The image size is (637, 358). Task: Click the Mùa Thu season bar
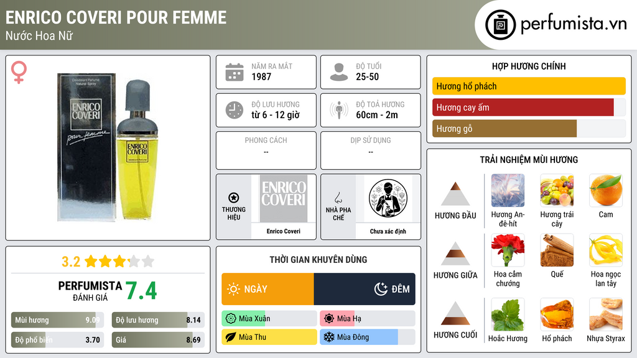coord(269,337)
